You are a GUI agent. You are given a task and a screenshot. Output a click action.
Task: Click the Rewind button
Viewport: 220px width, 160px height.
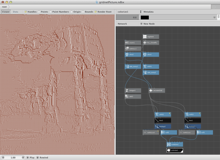42,157
